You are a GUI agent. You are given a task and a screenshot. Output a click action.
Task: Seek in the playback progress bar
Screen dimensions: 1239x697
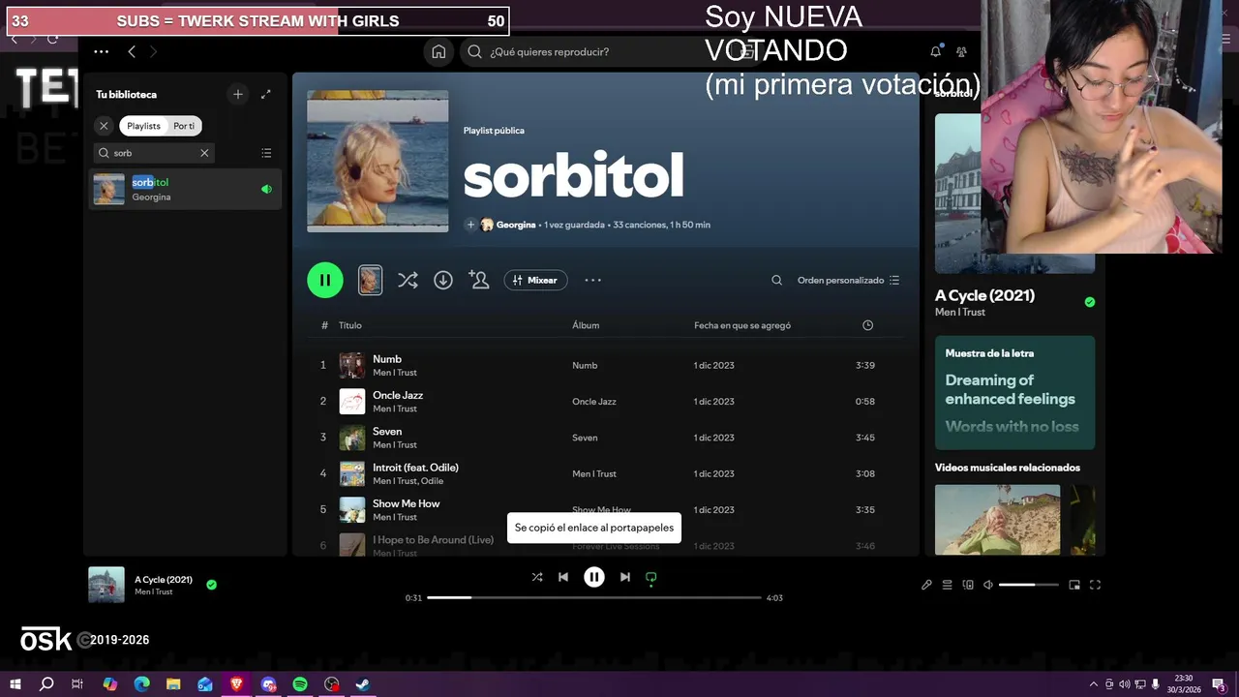594,597
